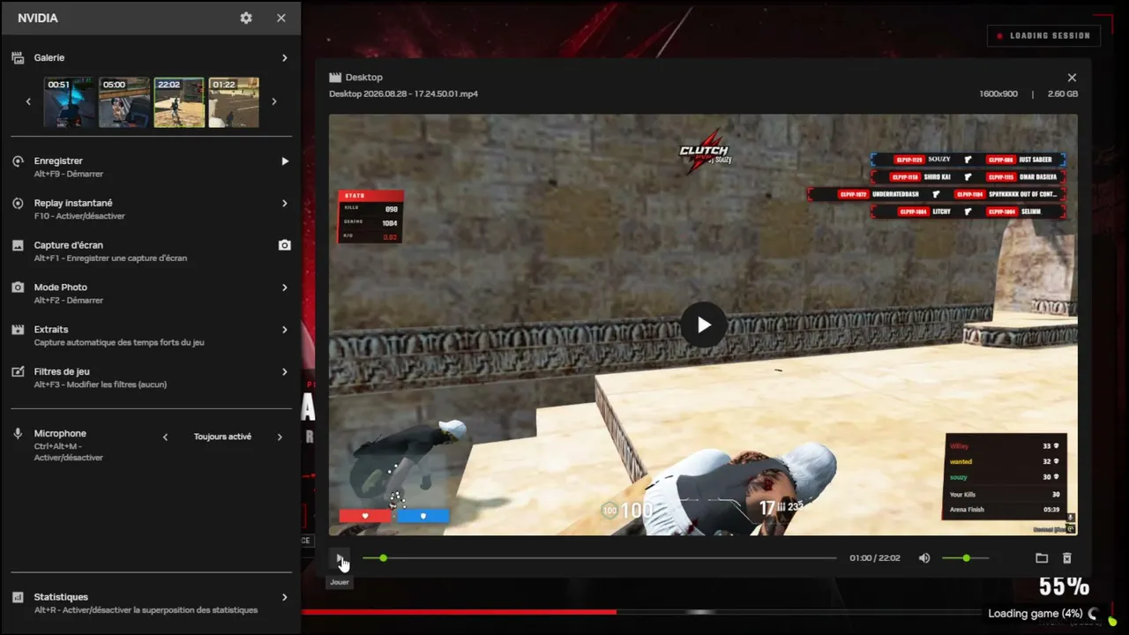
Task: Show previous gallery thumbnails arrow
Action: coord(28,101)
